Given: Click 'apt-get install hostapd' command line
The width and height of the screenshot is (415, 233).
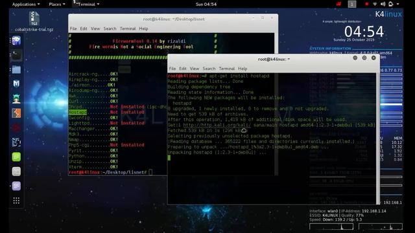Looking at the screenshot, I should pyautogui.click(x=239, y=76).
